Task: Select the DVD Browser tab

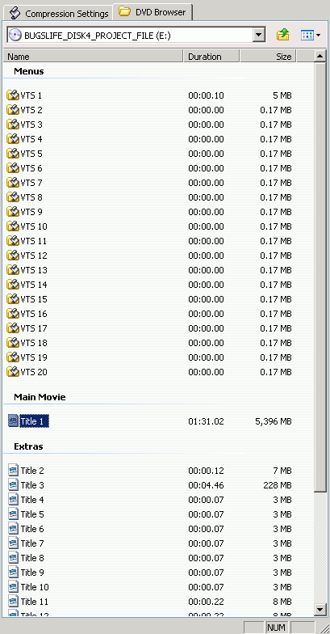Action: coord(153,12)
